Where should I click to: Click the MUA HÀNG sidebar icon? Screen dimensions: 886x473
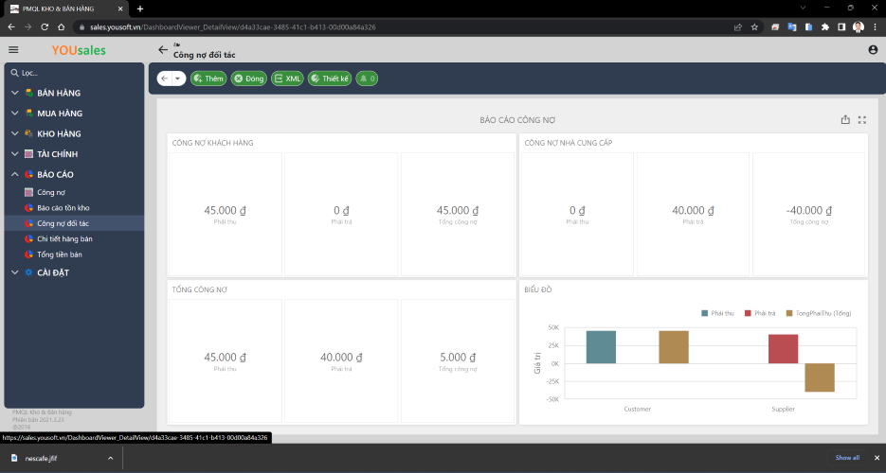coord(28,114)
